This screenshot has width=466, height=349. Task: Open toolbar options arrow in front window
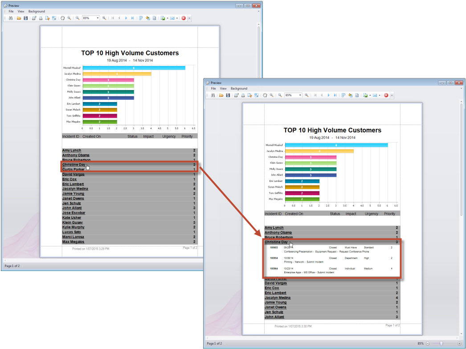tap(392, 95)
